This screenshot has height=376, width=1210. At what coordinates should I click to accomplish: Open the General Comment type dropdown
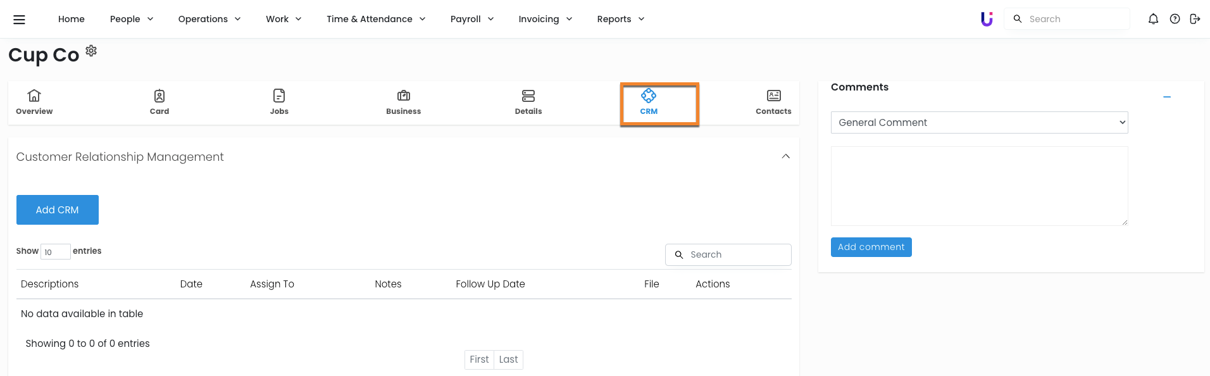click(x=979, y=122)
